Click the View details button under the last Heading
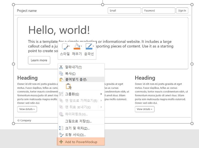Viewport: 199px width, 148px height. click(145, 109)
